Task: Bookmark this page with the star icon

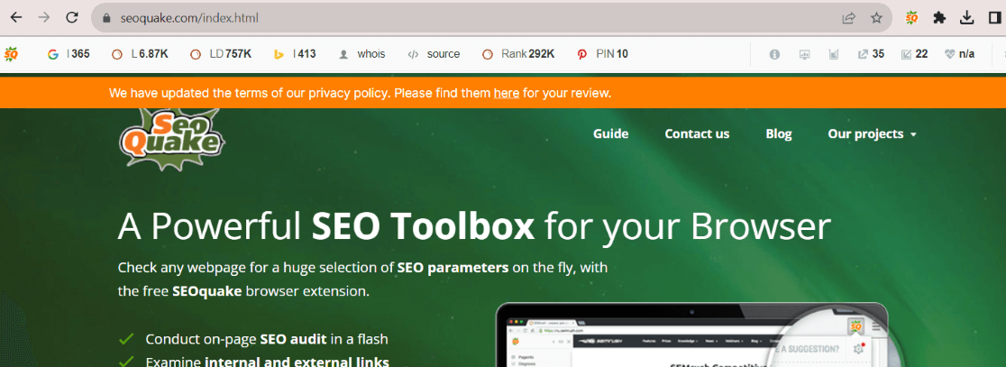Action: click(876, 17)
